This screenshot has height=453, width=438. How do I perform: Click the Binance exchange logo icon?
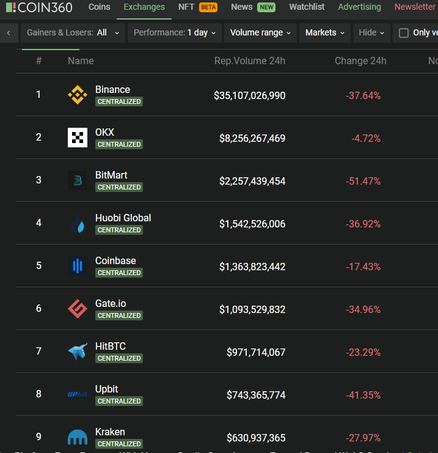click(x=78, y=95)
